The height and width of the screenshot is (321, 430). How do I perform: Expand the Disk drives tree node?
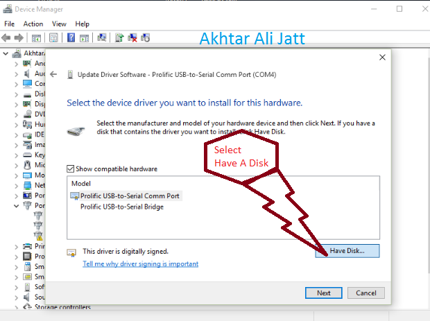[x=16, y=94]
